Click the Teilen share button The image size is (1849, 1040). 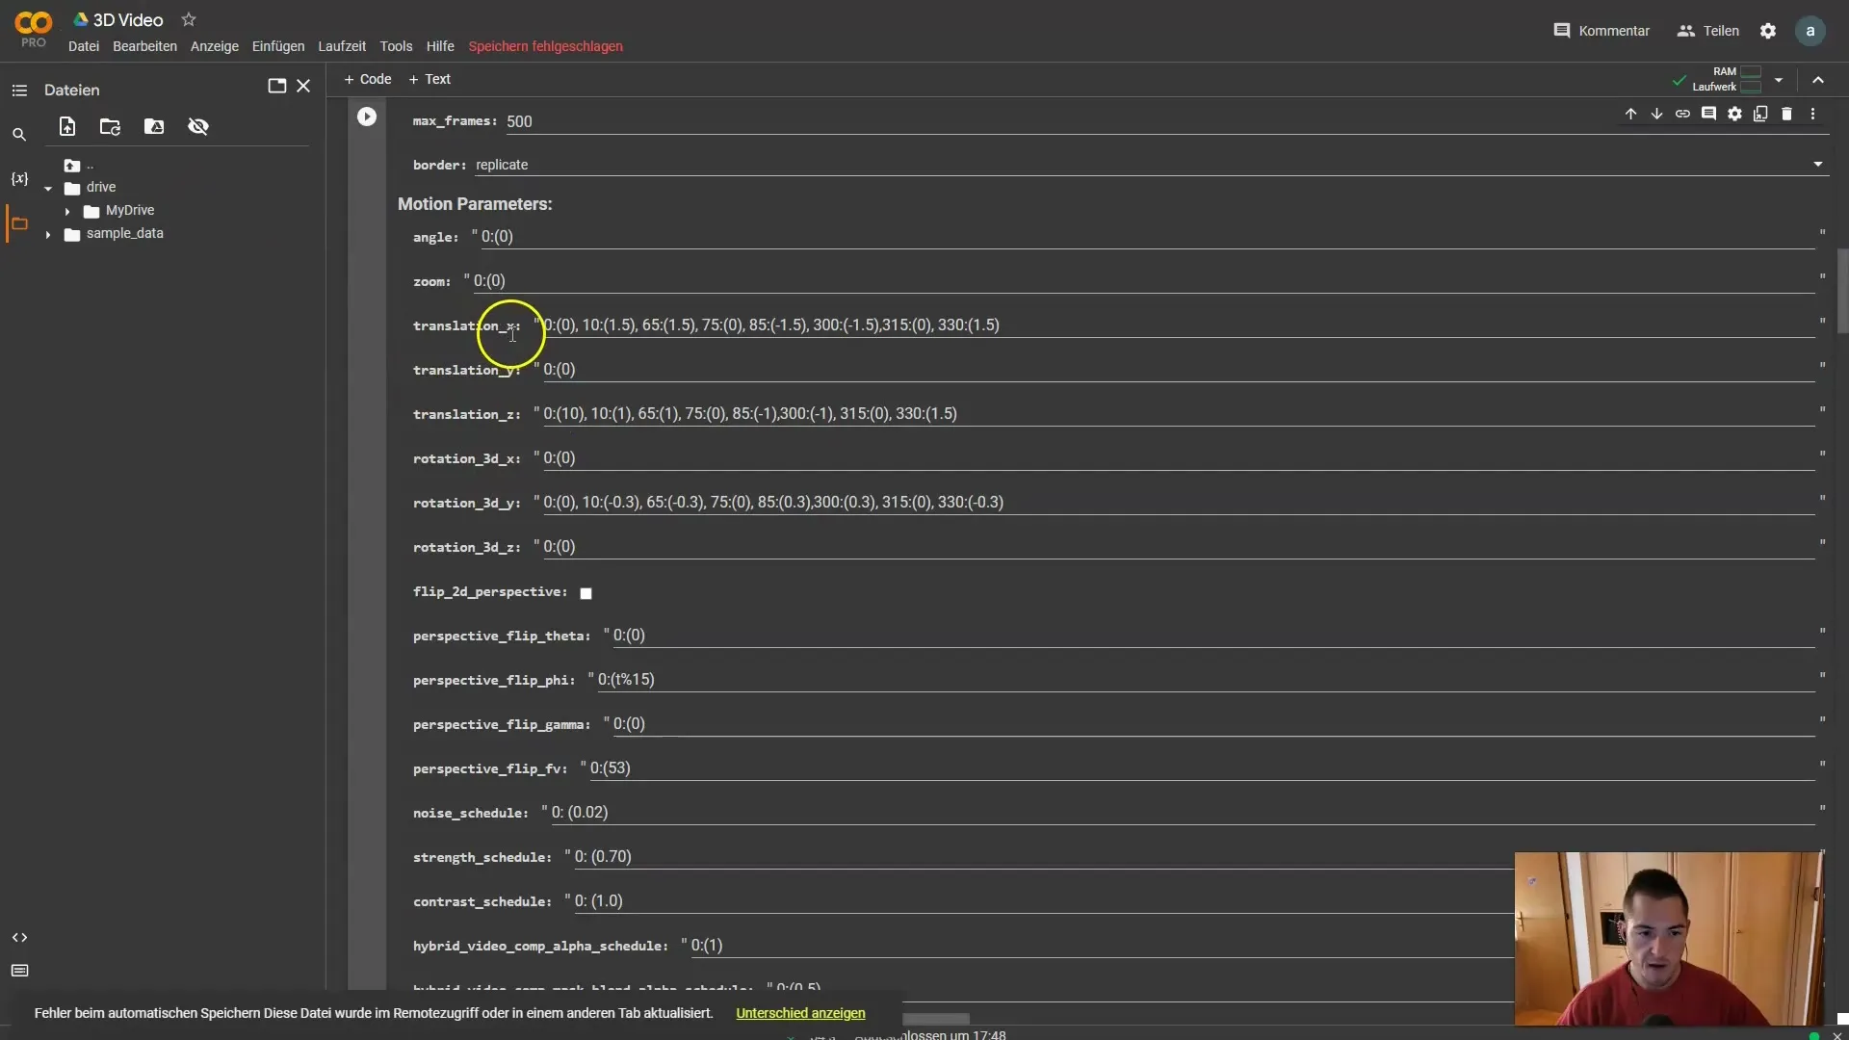[1708, 31]
